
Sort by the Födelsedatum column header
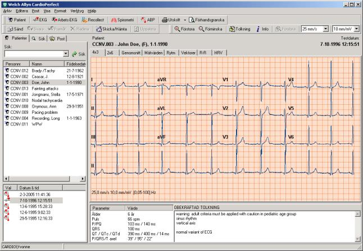(x=75, y=64)
